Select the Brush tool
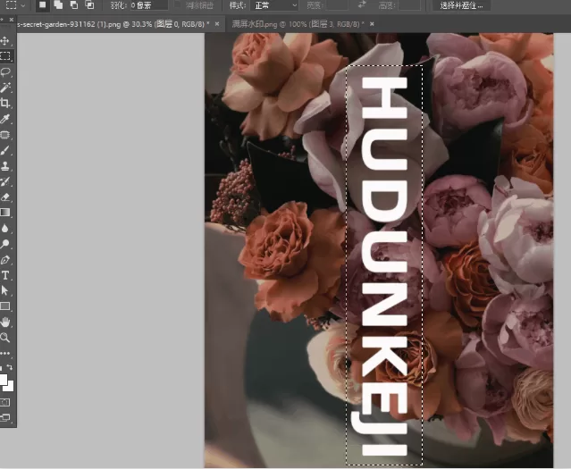Image resolution: width=571 pixels, height=469 pixels. click(x=5, y=150)
